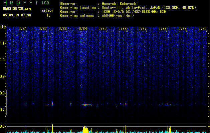
Task: Click the HROFFT 1.0.0 title text
Action: pos(26,3)
